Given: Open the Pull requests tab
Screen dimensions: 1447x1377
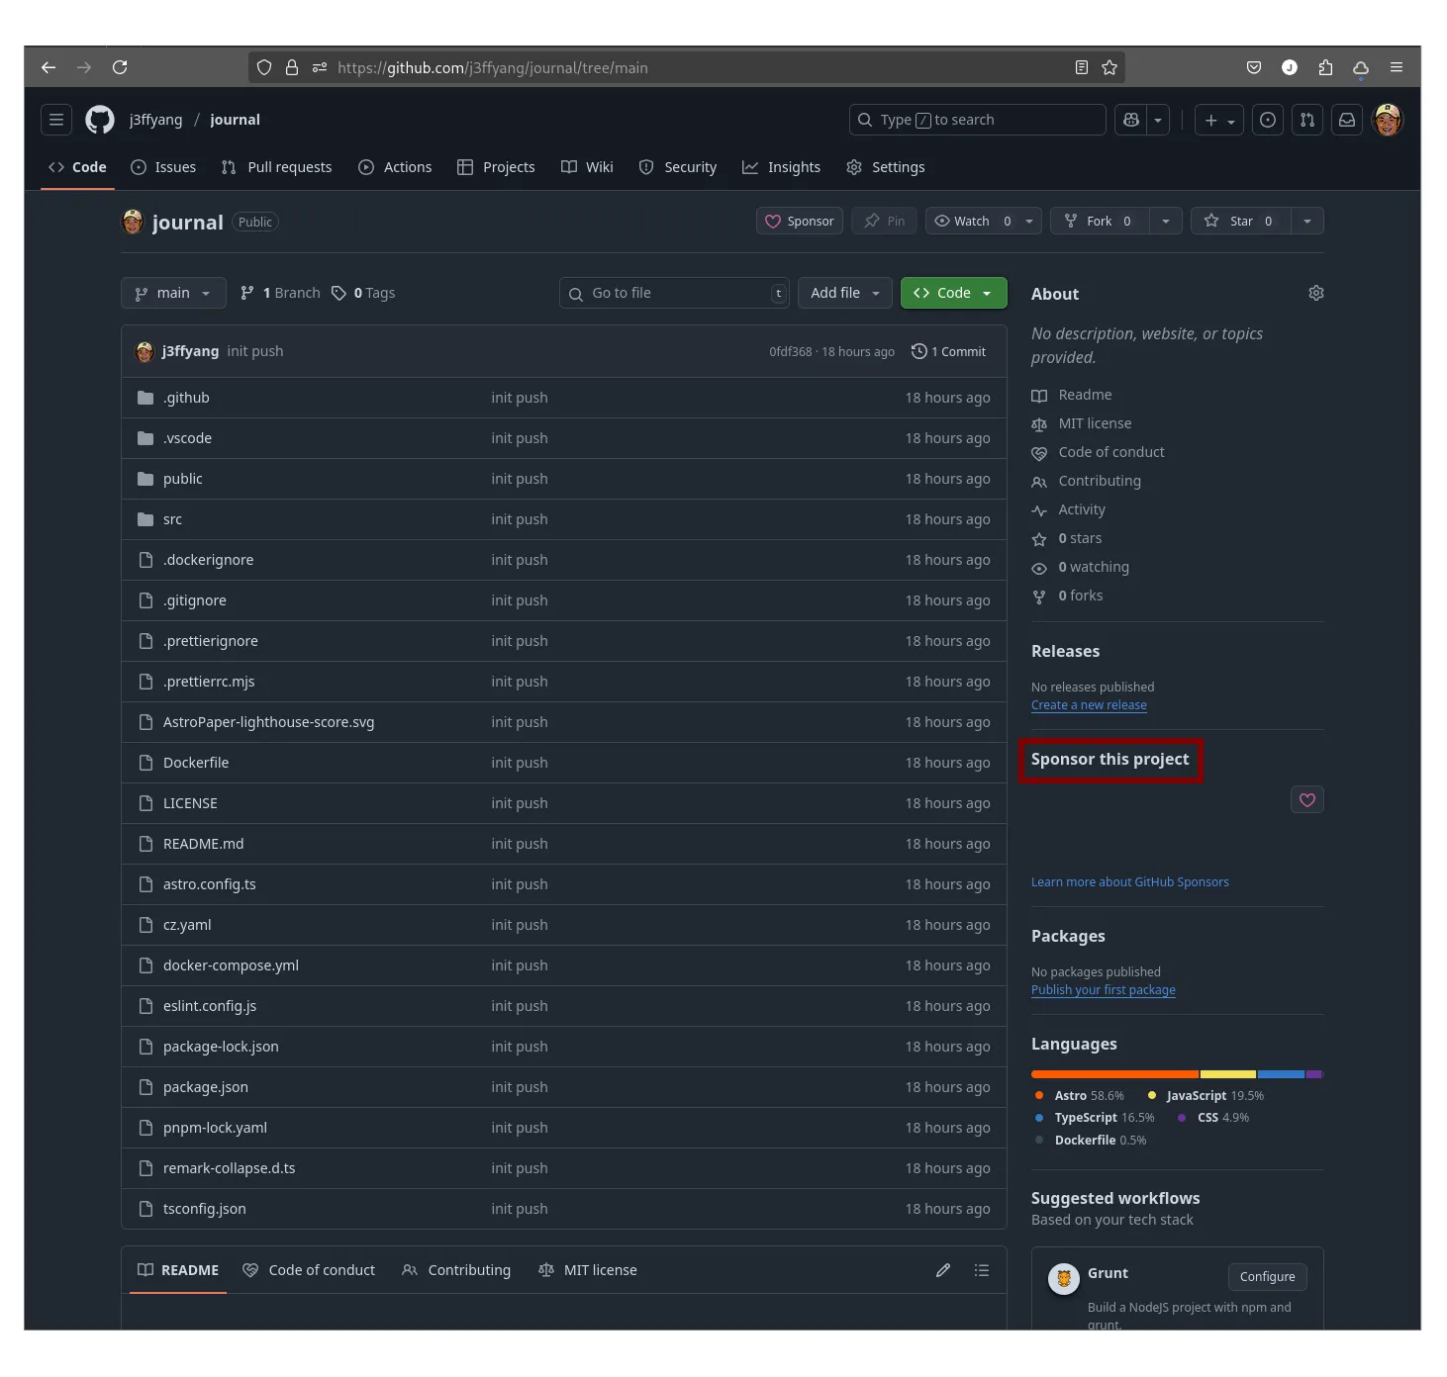Looking at the screenshot, I should [x=276, y=167].
